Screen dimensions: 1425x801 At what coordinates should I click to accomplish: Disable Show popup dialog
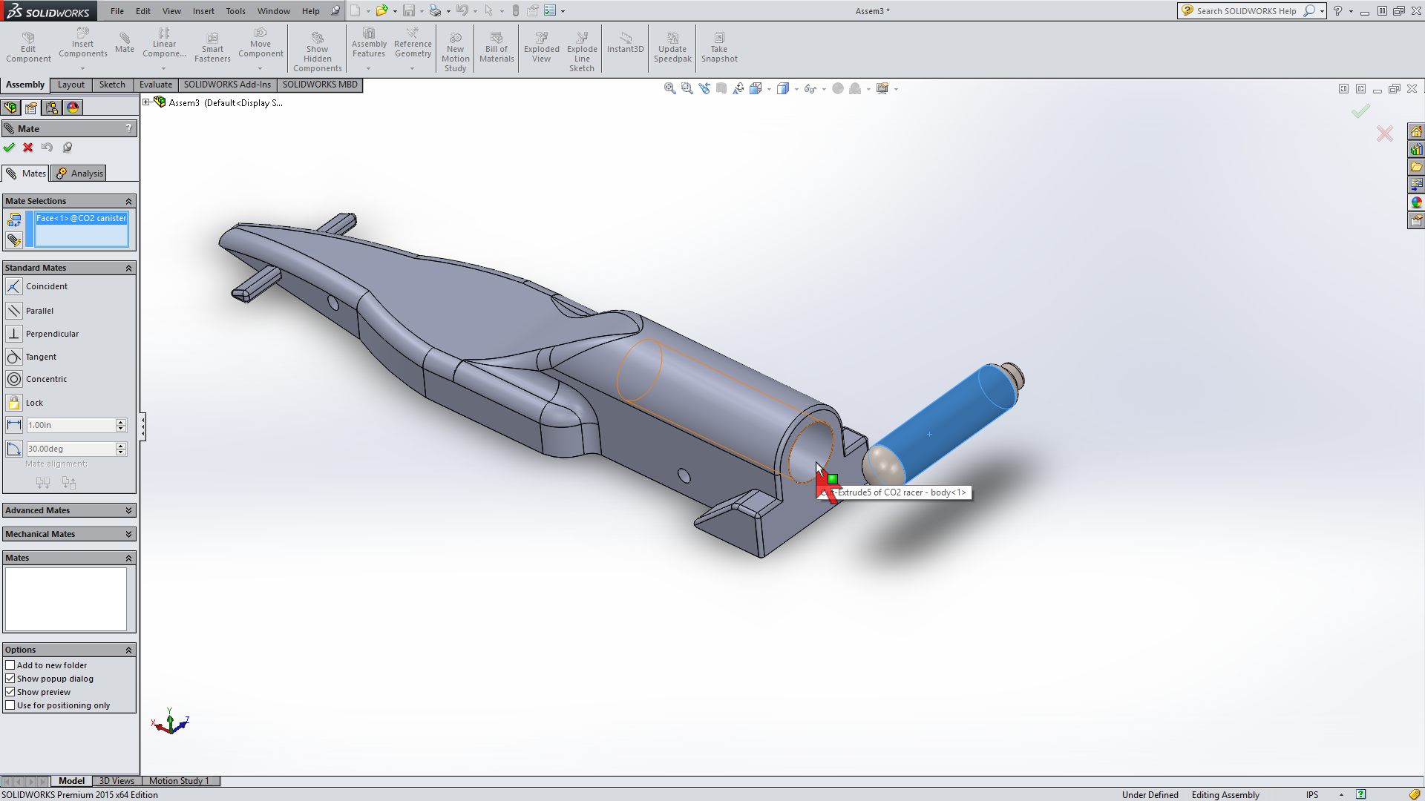[10, 679]
